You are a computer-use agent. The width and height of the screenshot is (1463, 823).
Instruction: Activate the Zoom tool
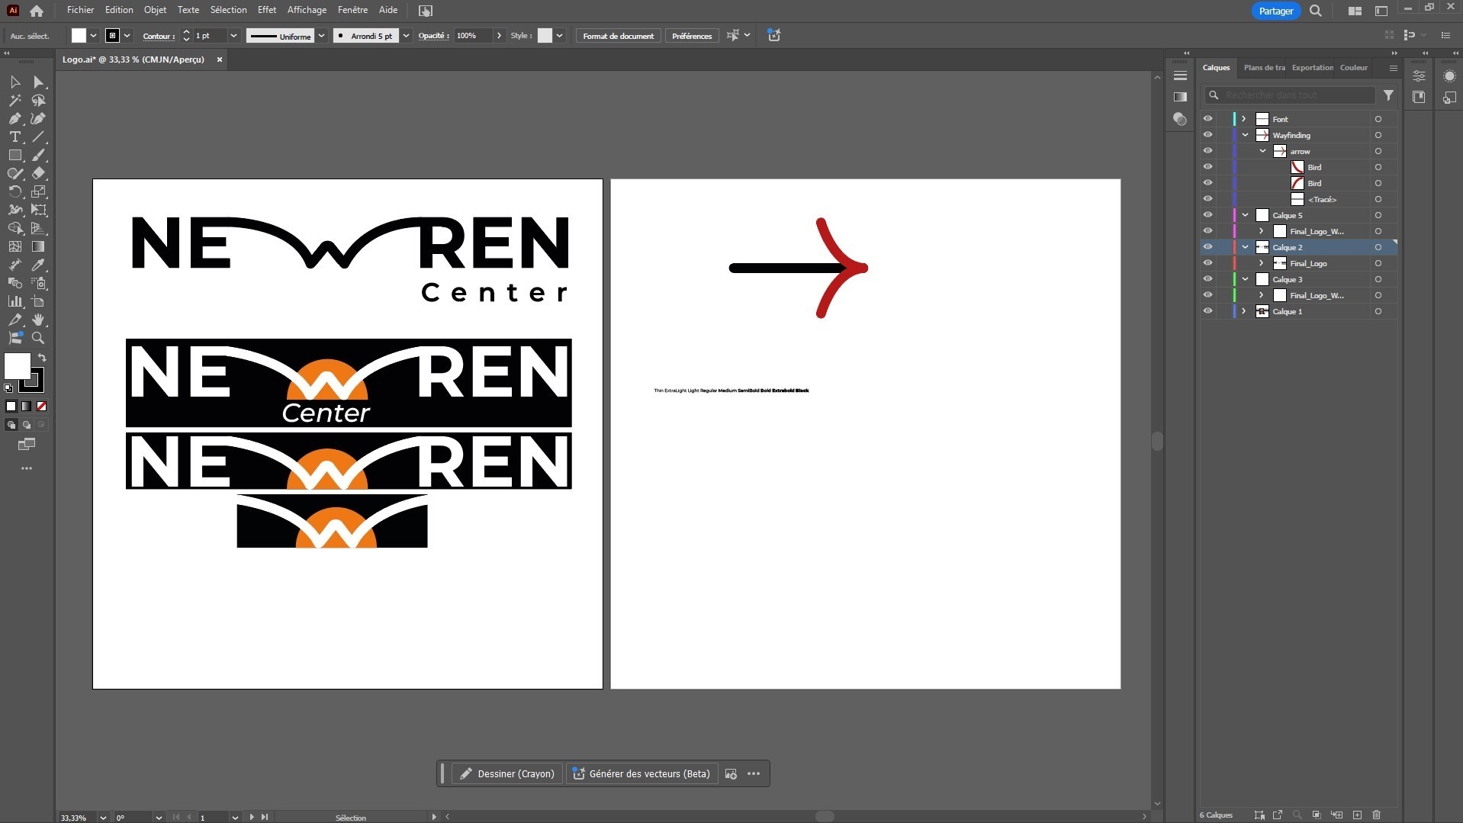click(38, 338)
